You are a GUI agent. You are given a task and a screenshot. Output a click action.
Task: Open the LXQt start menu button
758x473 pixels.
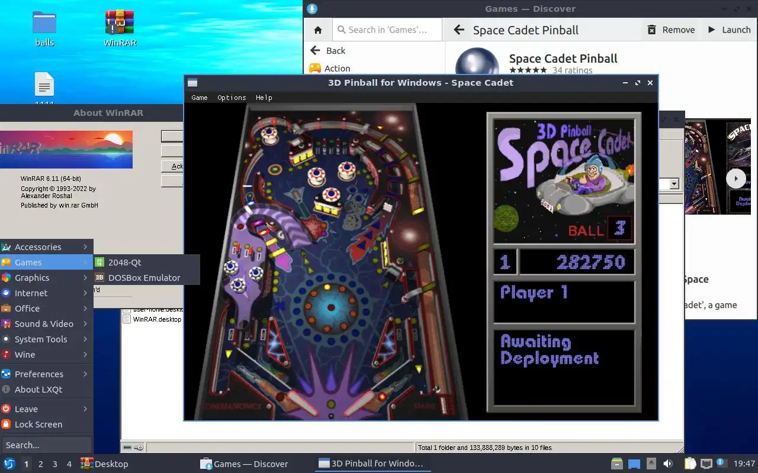(x=9, y=464)
